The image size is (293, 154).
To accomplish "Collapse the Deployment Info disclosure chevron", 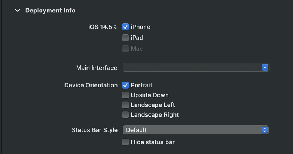I will pos(17,11).
